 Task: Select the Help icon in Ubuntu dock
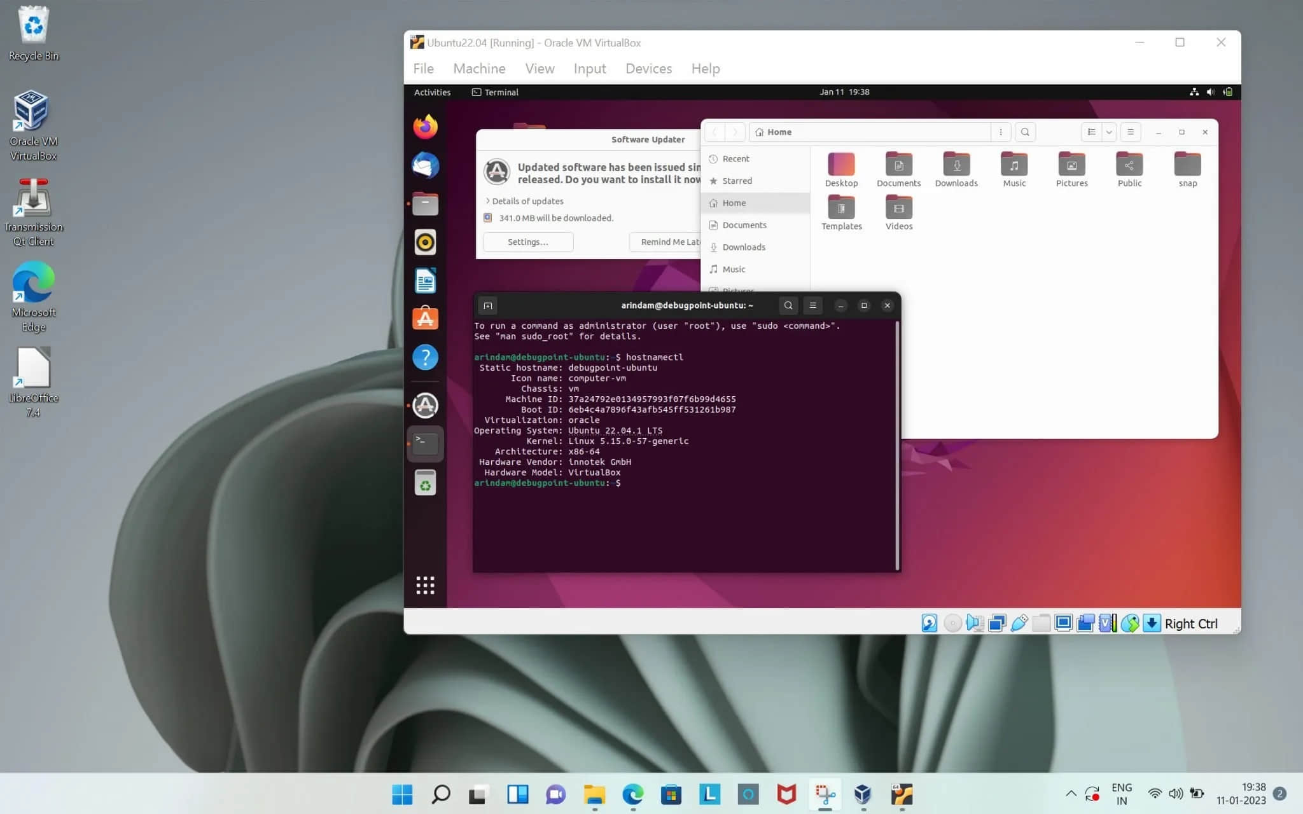point(426,357)
